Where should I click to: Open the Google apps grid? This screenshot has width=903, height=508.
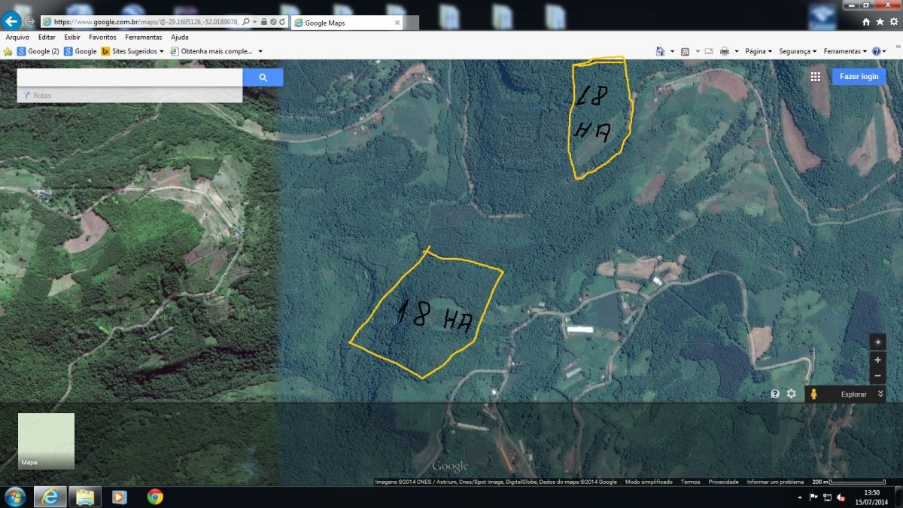815,77
